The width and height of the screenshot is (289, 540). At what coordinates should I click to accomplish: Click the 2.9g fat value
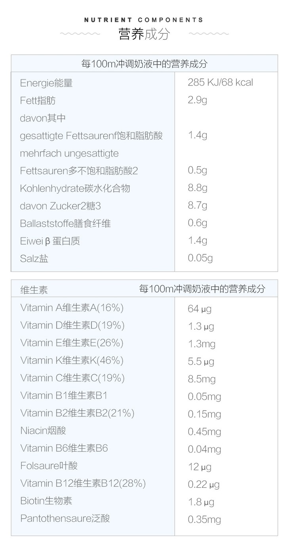198,100
